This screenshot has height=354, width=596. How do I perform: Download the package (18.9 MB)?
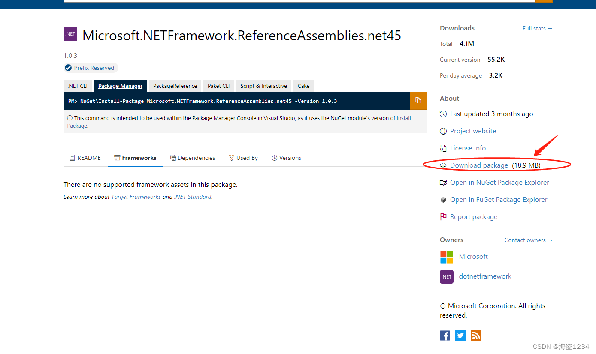point(479,165)
